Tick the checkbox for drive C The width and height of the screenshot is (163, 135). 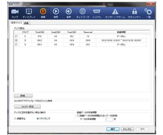click(x=16, y=36)
